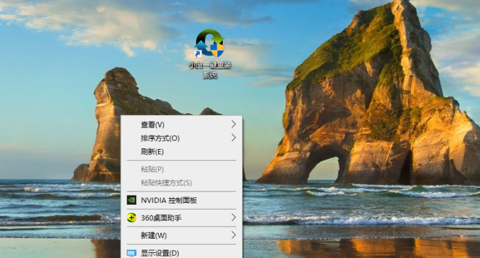480x258 pixels.
Task: Expand the arrow next to 排序方式(O)
Action: 233,138
